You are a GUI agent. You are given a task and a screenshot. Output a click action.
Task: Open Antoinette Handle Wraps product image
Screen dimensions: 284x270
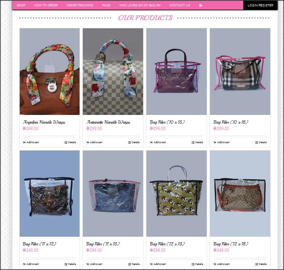(113, 71)
